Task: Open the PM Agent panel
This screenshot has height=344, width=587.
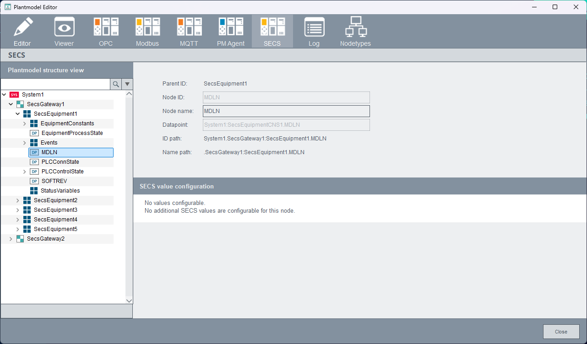Action: tap(231, 31)
